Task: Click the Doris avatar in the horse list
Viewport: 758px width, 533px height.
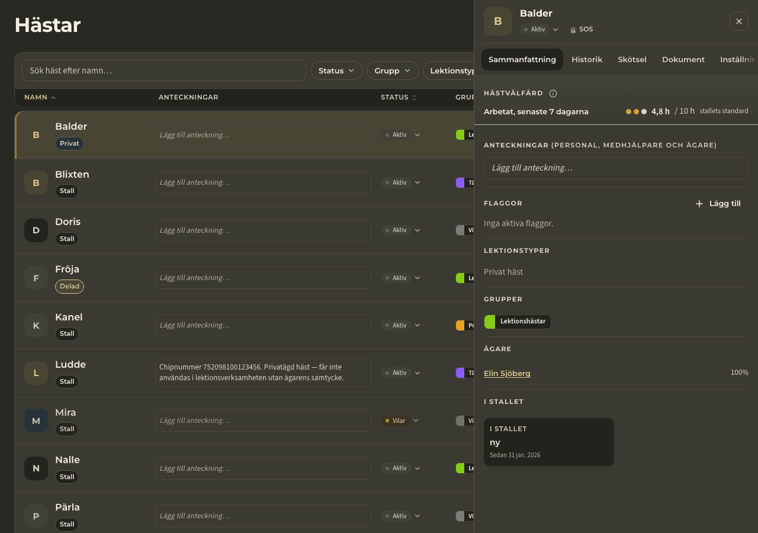Action: click(x=36, y=230)
